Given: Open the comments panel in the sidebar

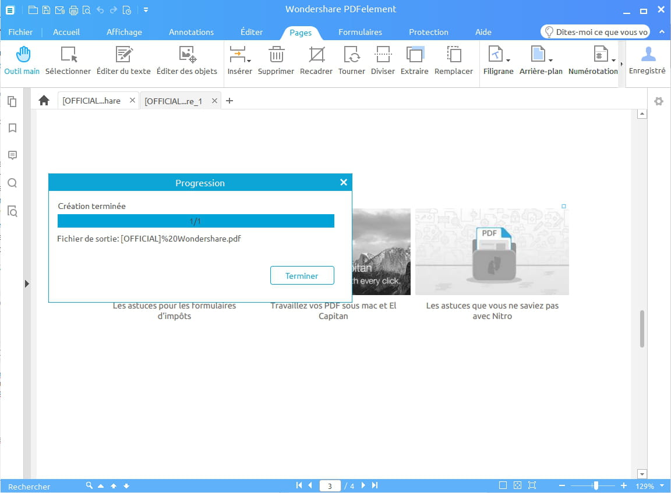Looking at the screenshot, I should pos(12,155).
